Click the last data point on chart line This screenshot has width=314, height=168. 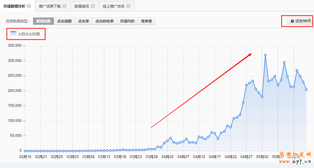click(x=306, y=89)
